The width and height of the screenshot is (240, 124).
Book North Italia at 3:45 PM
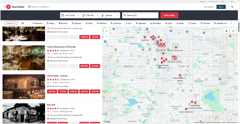84,91
